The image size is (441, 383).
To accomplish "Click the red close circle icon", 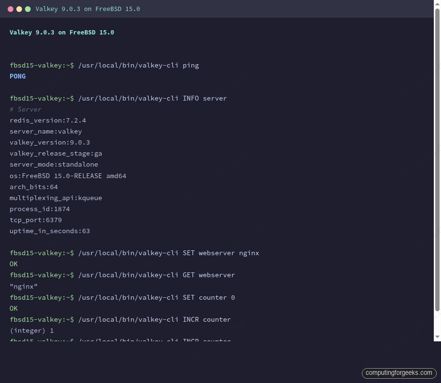I will tap(11, 9).
